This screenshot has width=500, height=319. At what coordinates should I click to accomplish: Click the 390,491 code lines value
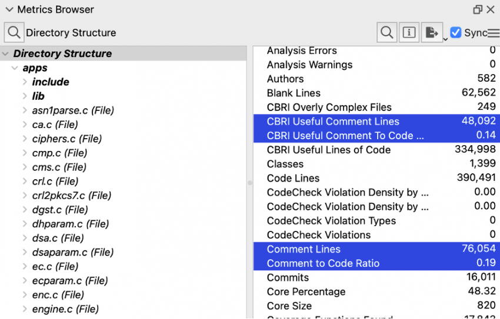[476, 177]
